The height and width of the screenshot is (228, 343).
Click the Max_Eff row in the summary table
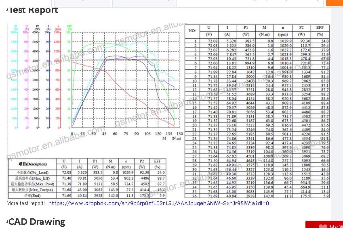coord(87,178)
